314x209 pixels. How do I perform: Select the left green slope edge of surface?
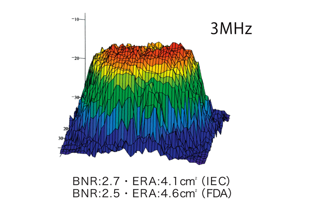point(88,86)
